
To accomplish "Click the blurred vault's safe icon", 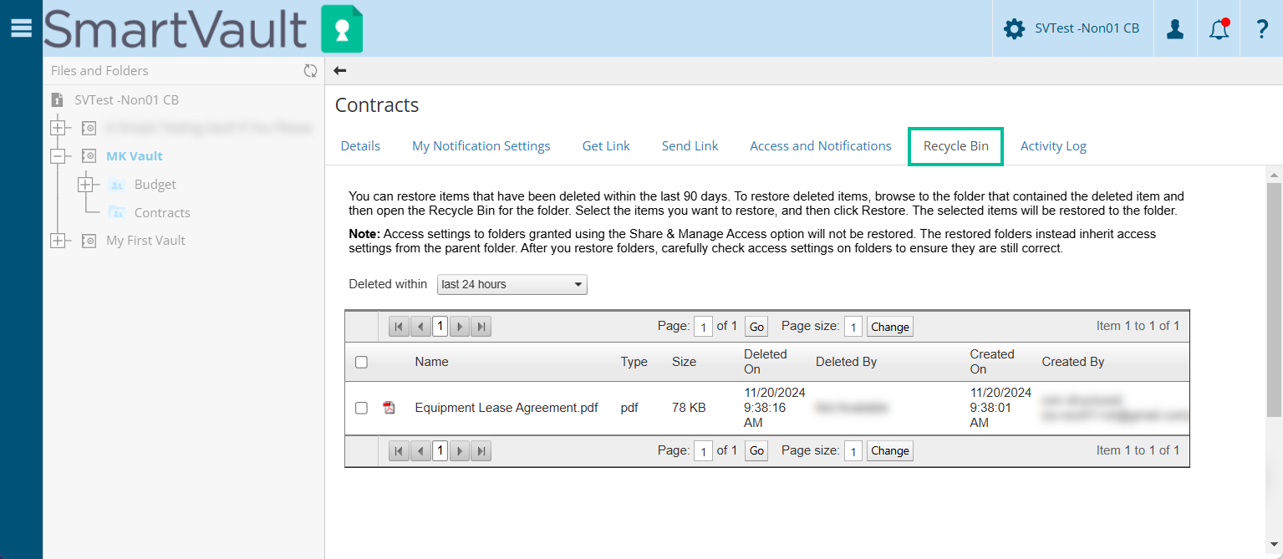I will (89, 129).
